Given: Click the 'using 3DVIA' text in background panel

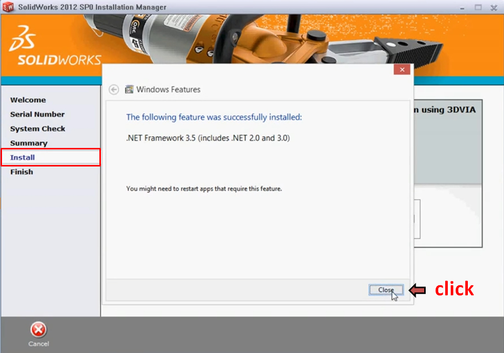Looking at the screenshot, I should pos(448,110).
